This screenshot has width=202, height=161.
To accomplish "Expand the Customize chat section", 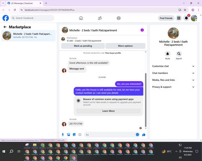I will (173, 66).
